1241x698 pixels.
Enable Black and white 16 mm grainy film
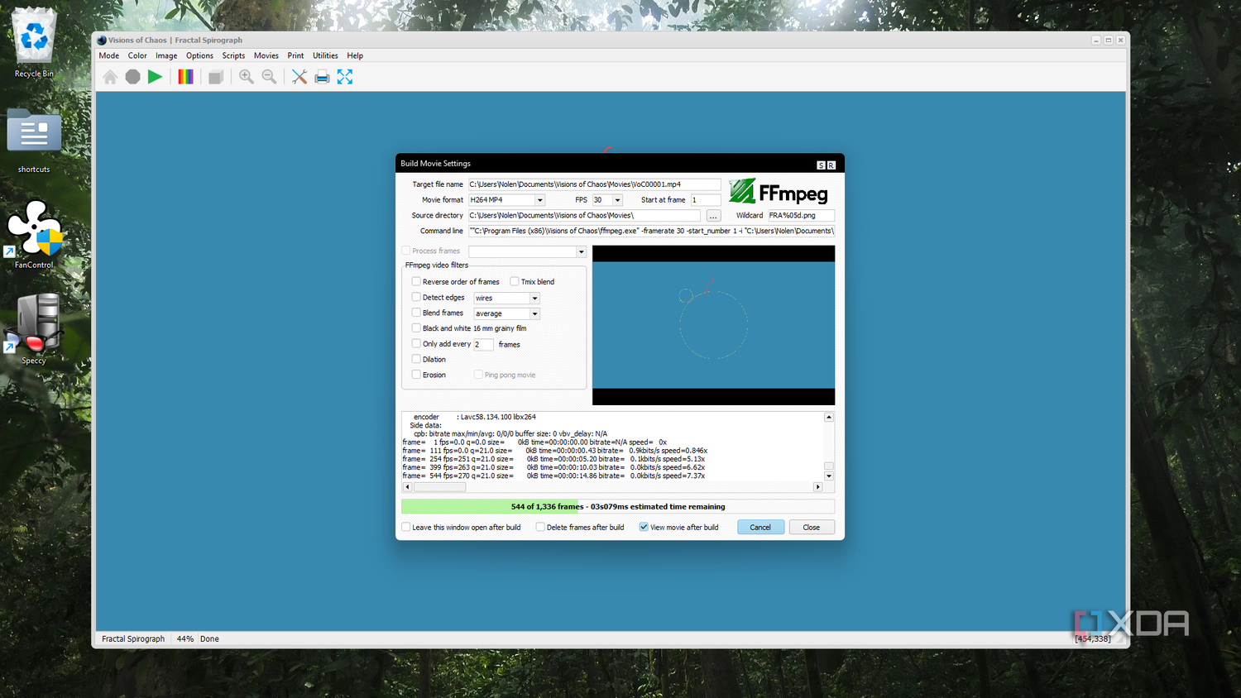tap(416, 328)
